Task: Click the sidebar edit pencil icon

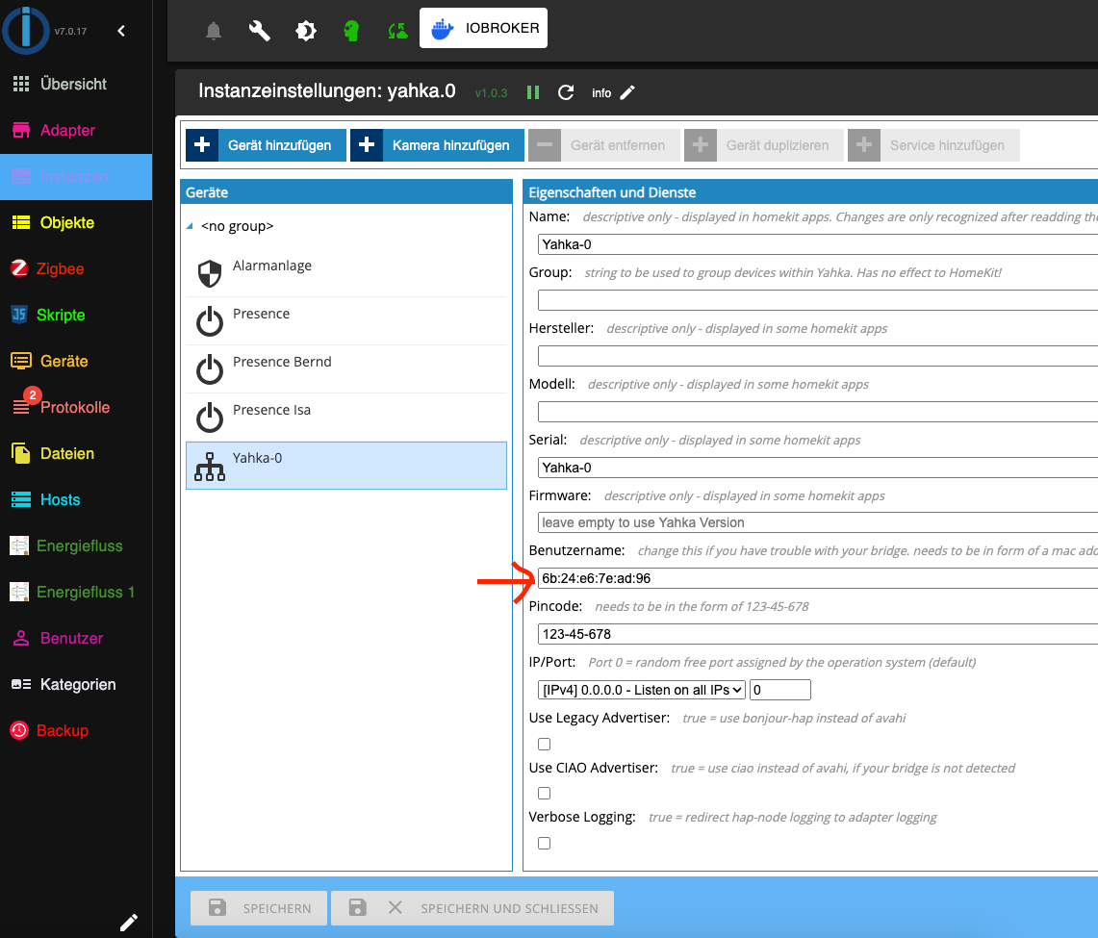Action: [129, 923]
